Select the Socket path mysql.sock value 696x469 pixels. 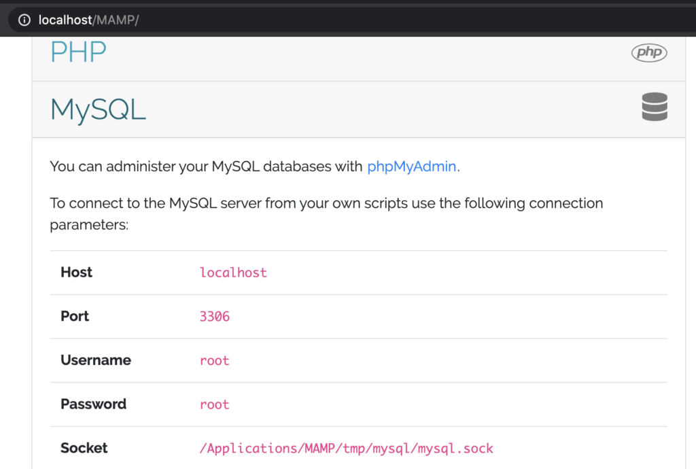[x=346, y=448]
